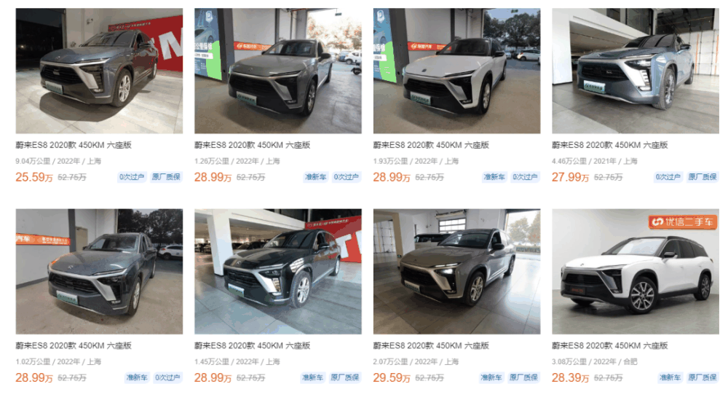Open the car photo priced at 29.59万
Viewport: 728px width, 400px height.
tap(456, 271)
